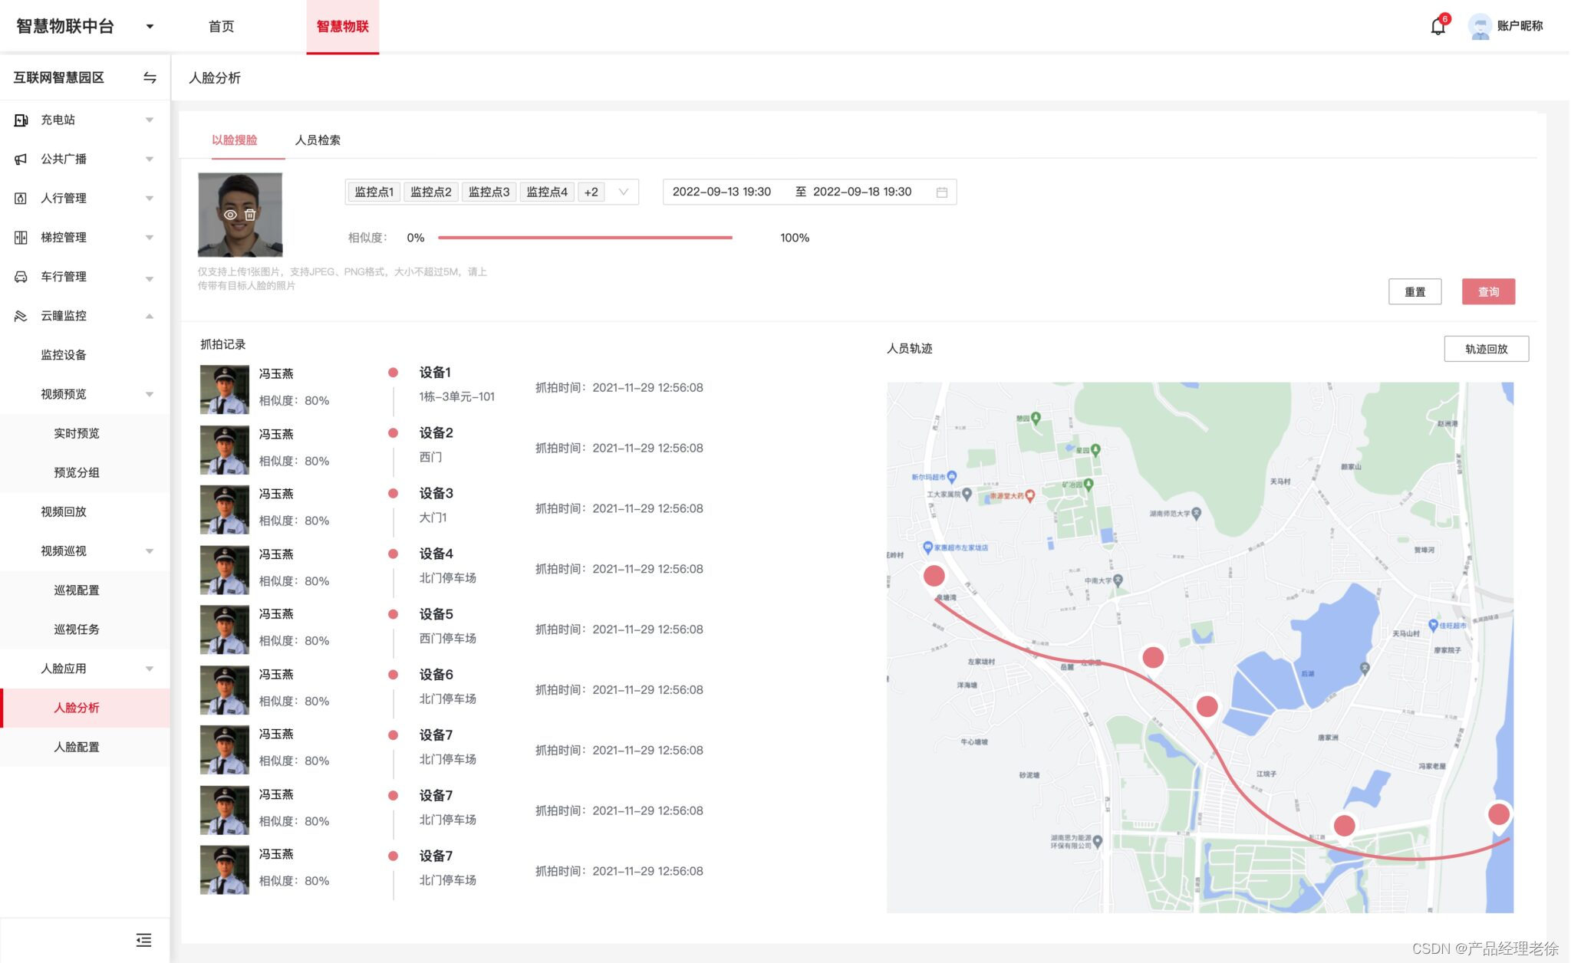Image resolution: width=1571 pixels, height=963 pixels.
Task: Click the collapse menu icon at sidebar bottom
Action: click(x=143, y=940)
